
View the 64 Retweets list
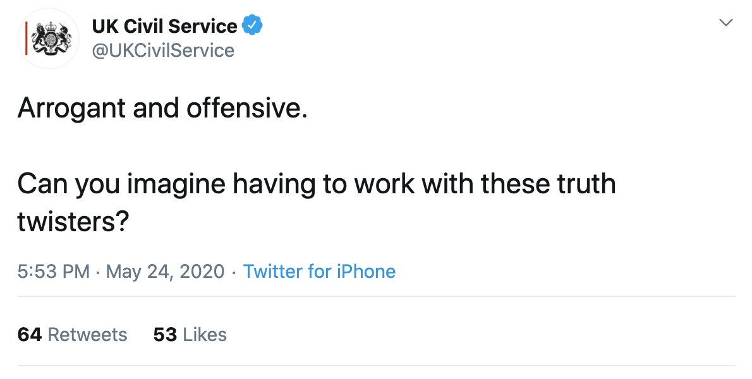coord(73,334)
